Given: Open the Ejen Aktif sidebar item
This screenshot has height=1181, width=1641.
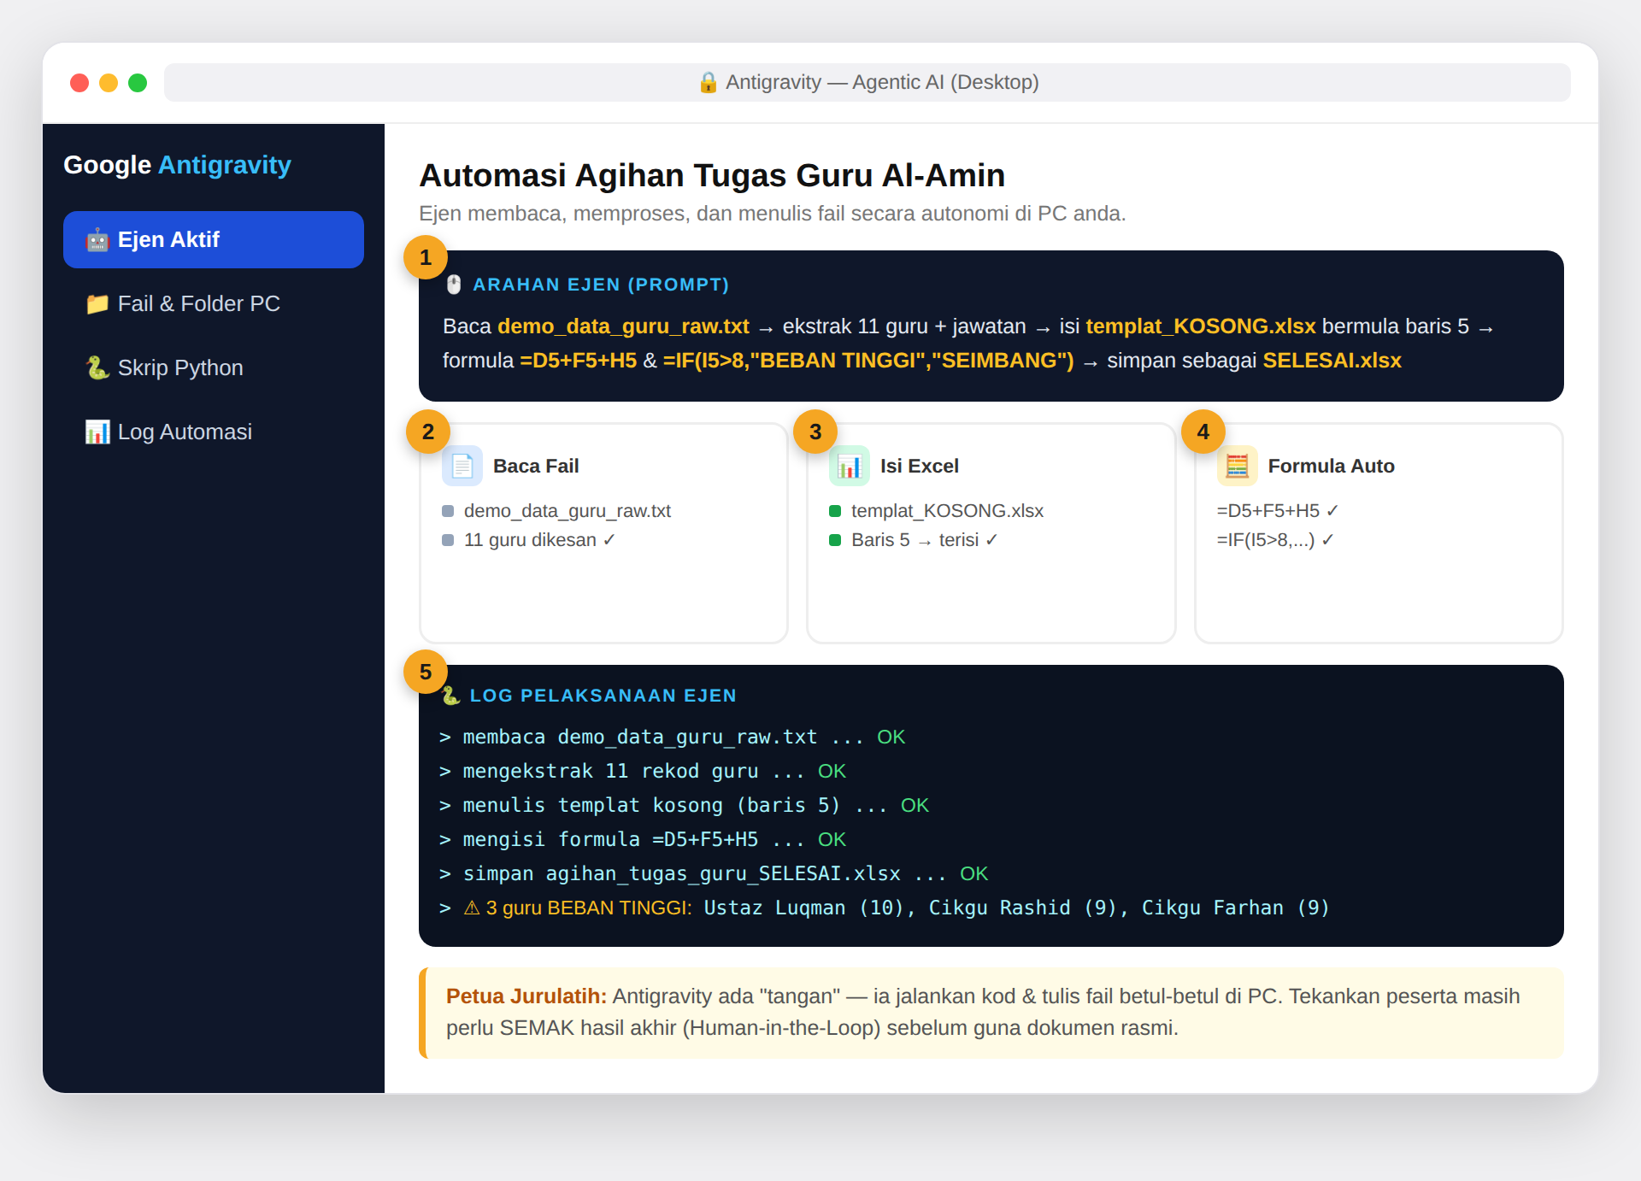Looking at the screenshot, I should 214,239.
